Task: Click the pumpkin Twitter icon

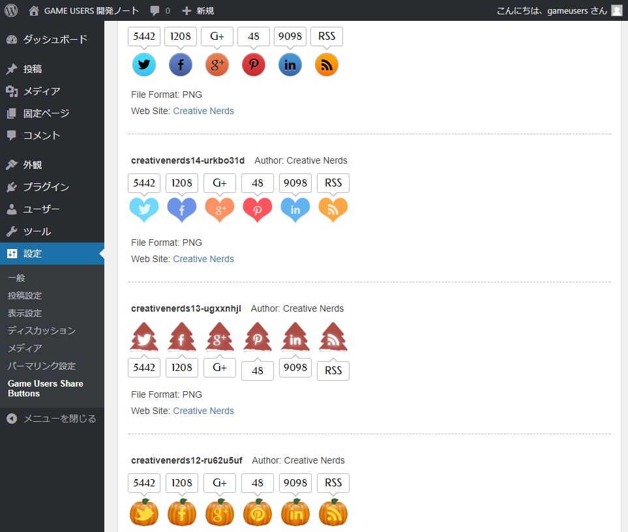Action: 144,512
